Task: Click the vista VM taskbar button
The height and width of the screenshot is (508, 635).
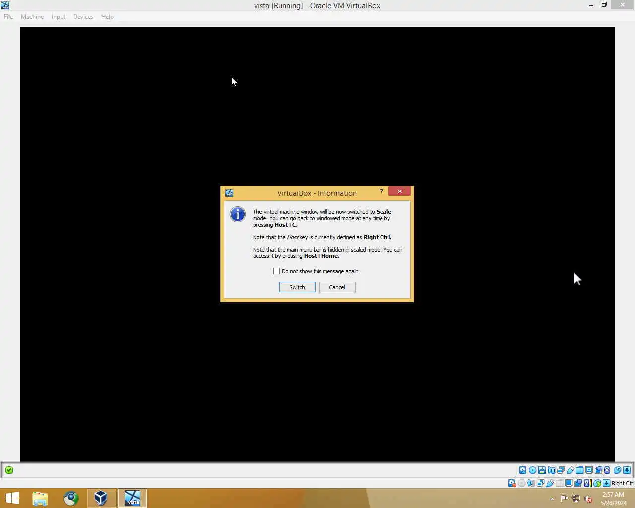Action: coord(132,498)
